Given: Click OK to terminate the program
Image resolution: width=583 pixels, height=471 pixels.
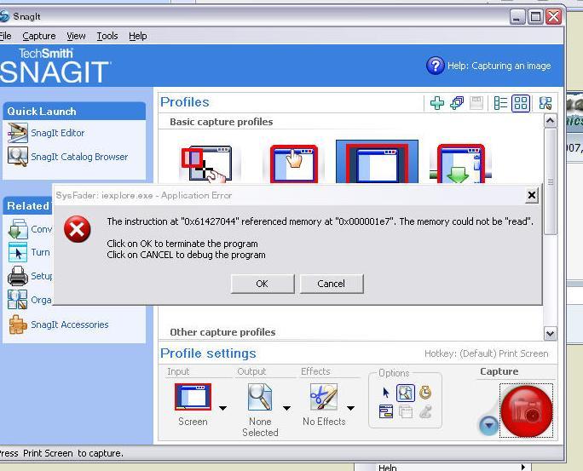Looking at the screenshot, I should (x=263, y=284).
